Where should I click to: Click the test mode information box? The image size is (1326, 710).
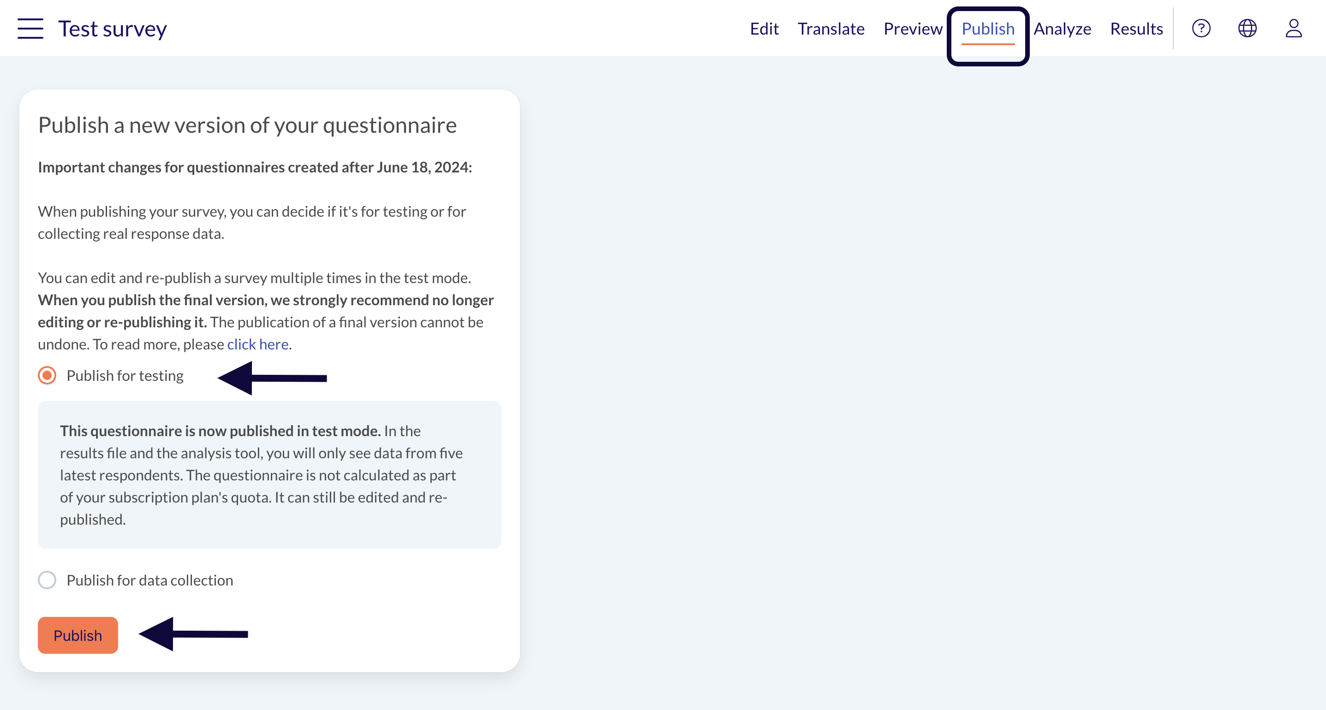(x=269, y=475)
